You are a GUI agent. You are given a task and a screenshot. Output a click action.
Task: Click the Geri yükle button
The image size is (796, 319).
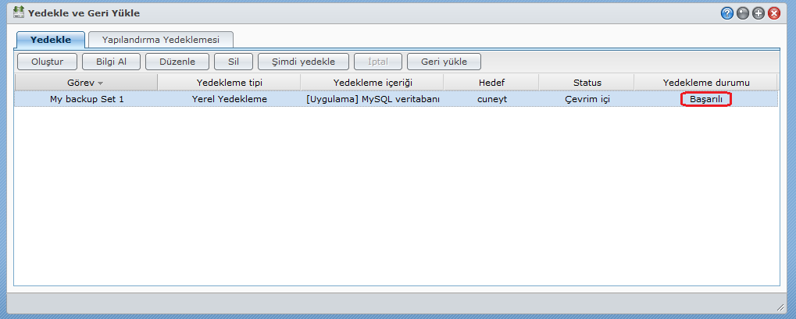444,62
